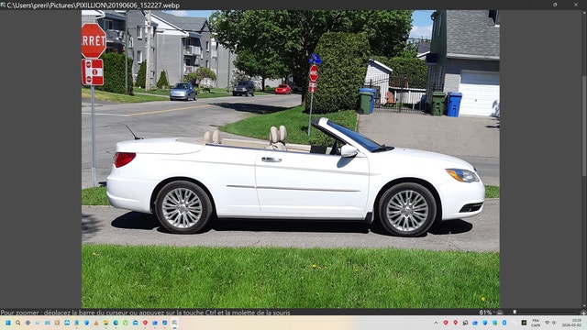Open the Bluetooth tray icon
The width and height of the screenshot is (587, 330).
(x=504, y=323)
